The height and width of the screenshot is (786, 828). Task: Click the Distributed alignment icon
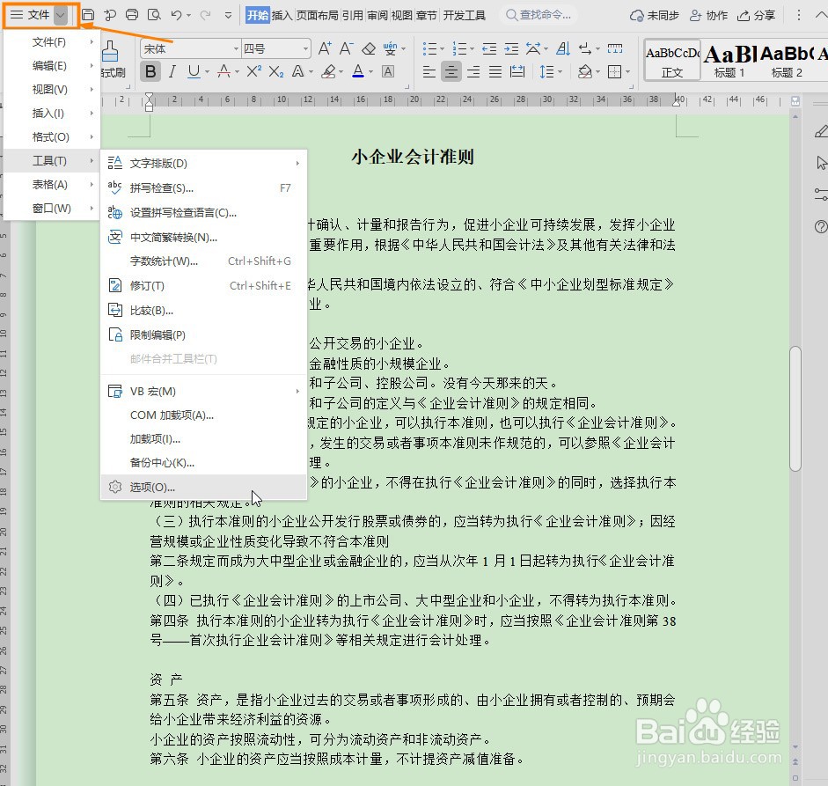[517, 72]
